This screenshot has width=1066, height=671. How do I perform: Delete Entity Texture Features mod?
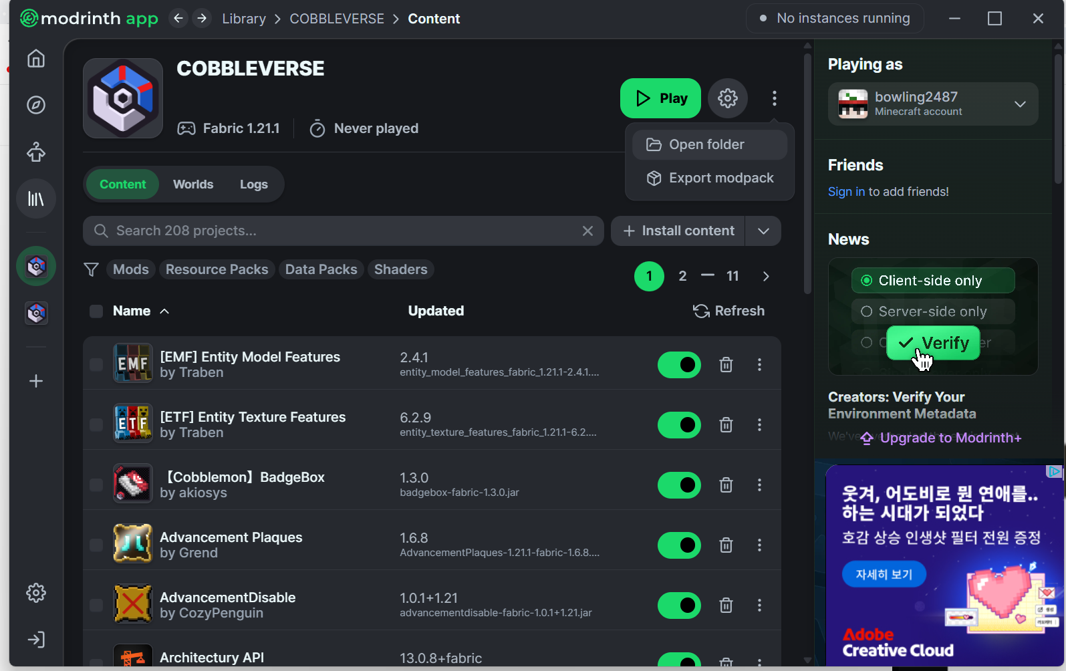726,424
